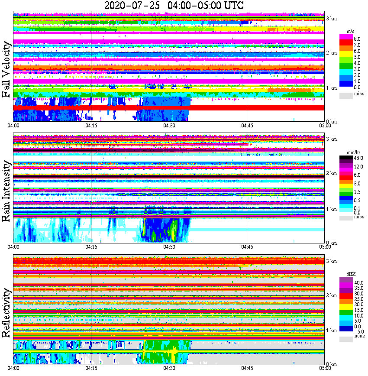Click green-yellow rain core in Rain Intensity plot
Viewport: 368px width, 376px height.
pos(174,230)
